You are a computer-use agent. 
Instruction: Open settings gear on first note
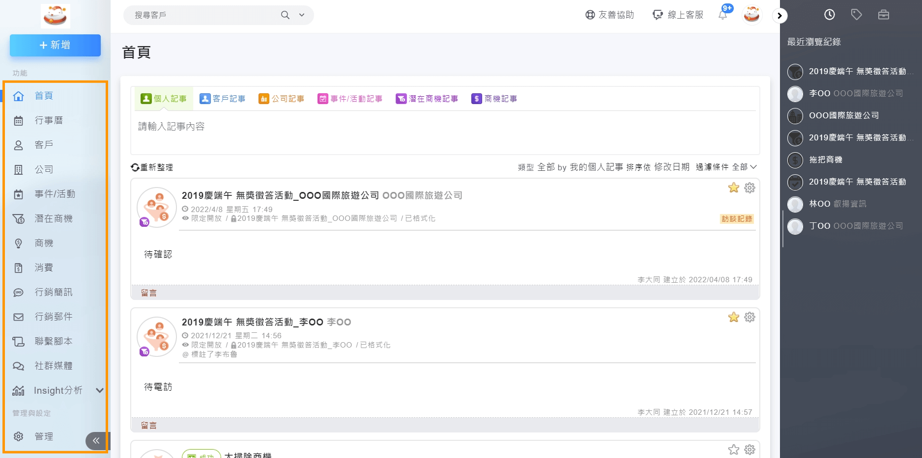(749, 188)
